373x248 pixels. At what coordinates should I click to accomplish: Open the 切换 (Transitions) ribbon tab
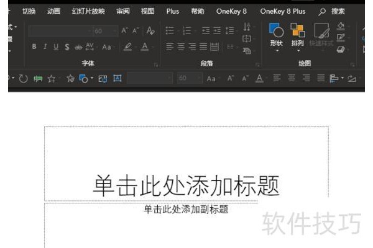pos(29,11)
